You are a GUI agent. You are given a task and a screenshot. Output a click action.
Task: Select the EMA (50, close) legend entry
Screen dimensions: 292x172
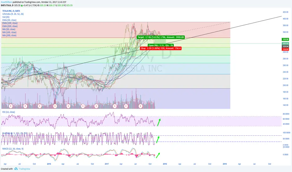tap(9, 20)
